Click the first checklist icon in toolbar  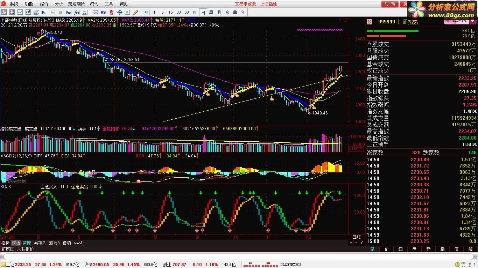coord(4,12)
